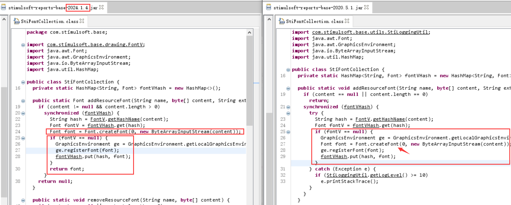Follow getHashName link on left line 22
The width and height of the screenshot is (511, 205).
coord(123,119)
